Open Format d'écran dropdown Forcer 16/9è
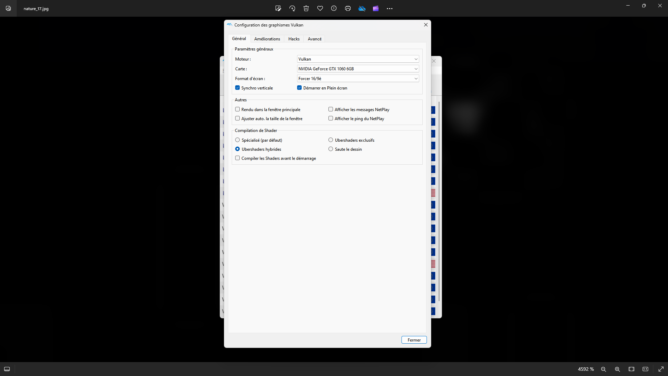 (358, 78)
